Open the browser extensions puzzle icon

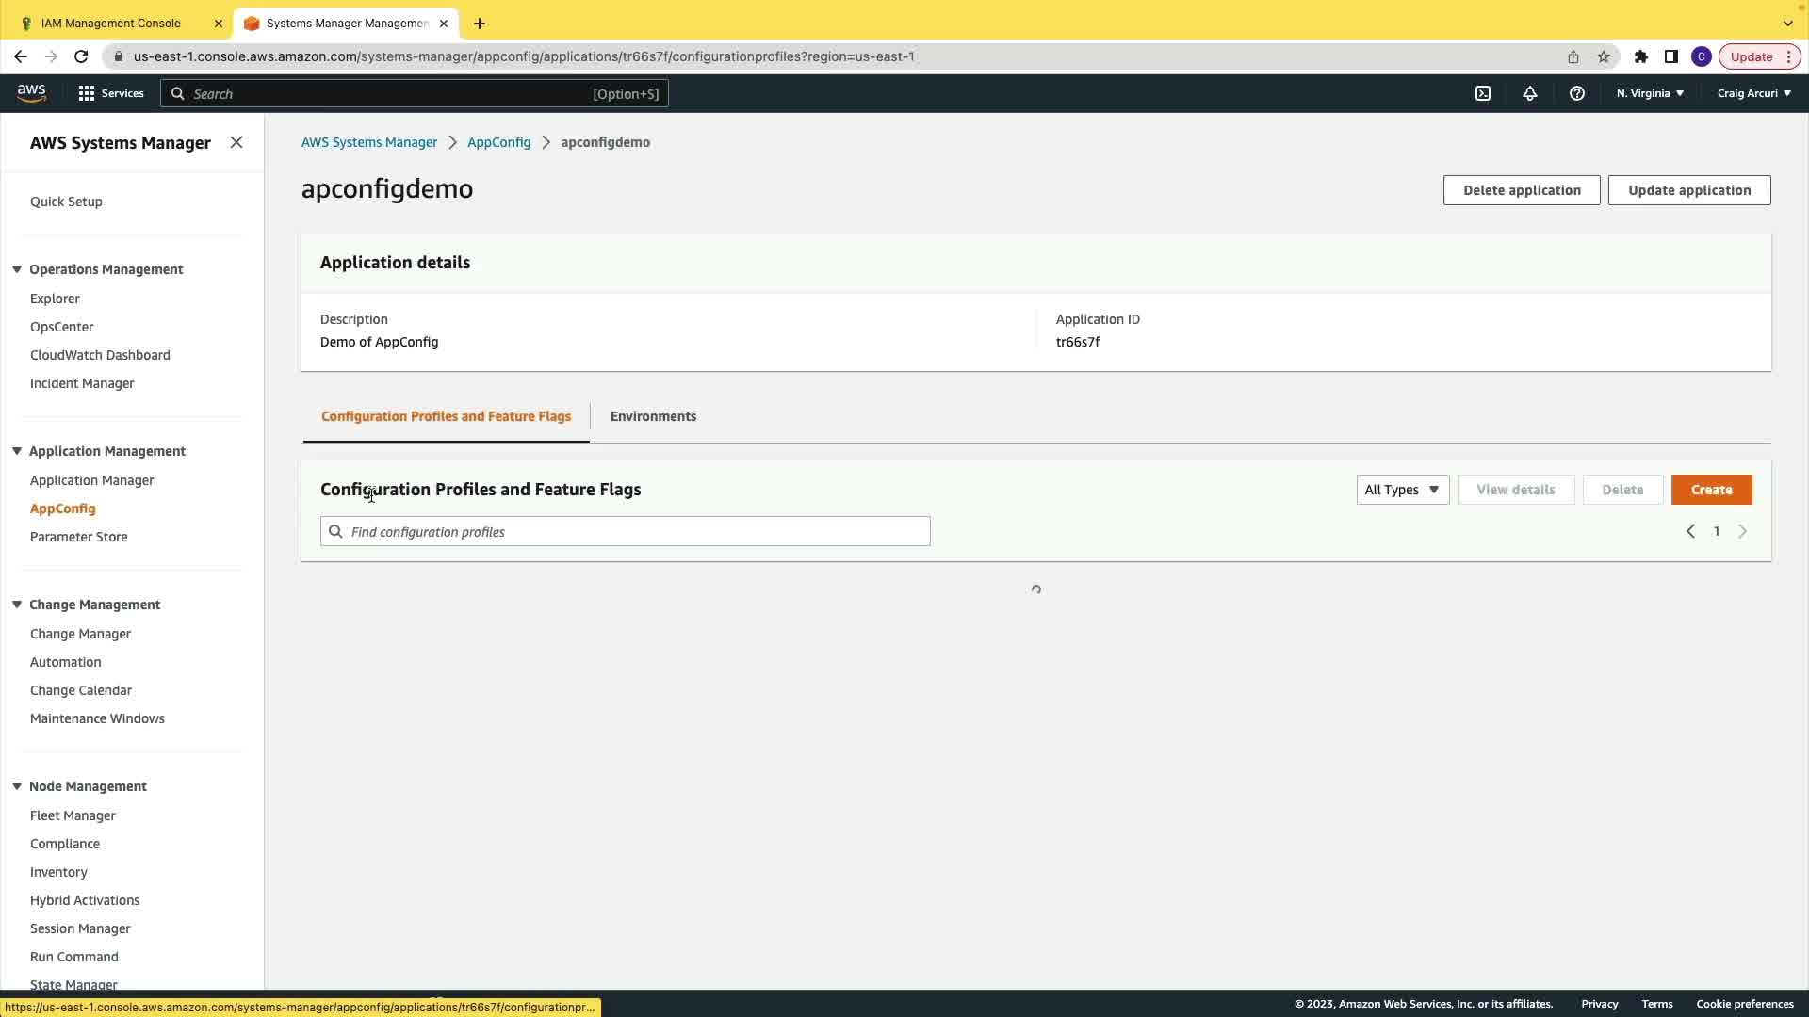(x=1641, y=56)
